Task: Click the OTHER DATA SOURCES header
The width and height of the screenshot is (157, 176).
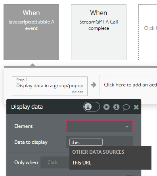Action: [98, 152]
